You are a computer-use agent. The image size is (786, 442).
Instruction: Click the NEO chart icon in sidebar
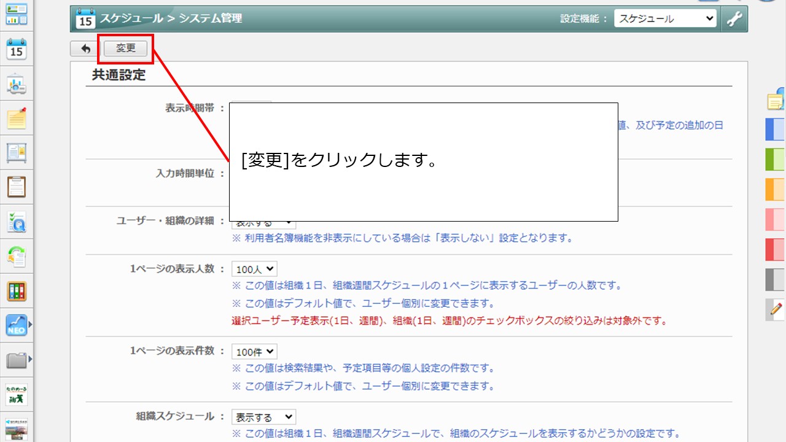[17, 325]
